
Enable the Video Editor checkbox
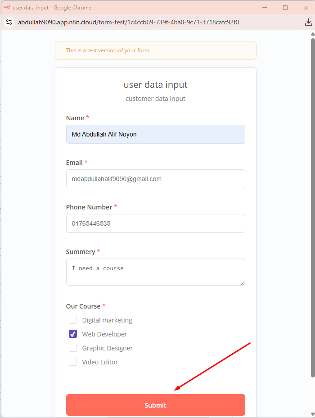click(73, 362)
